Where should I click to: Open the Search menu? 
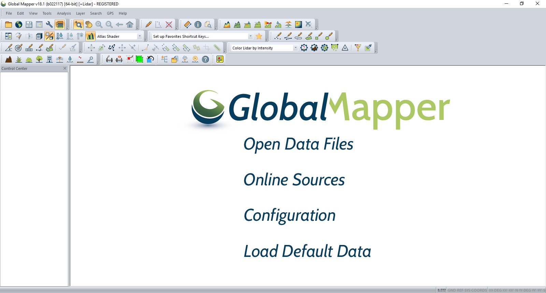[96, 13]
